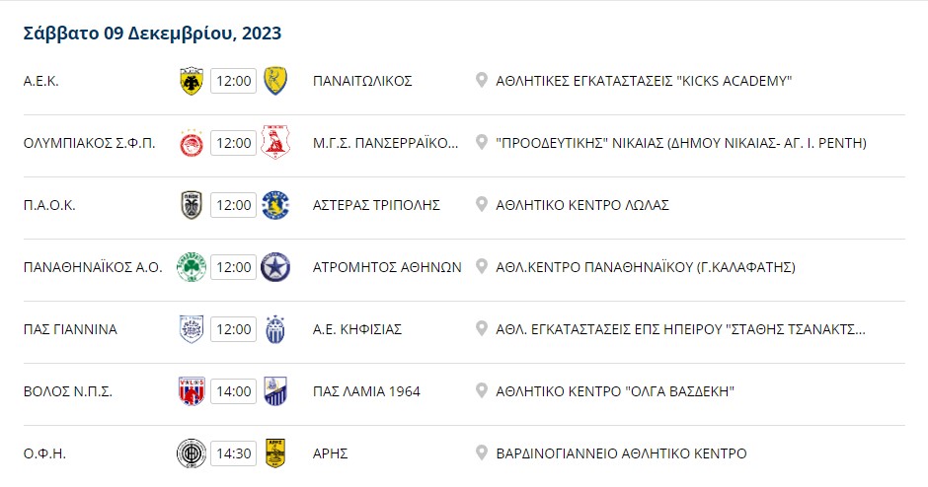
Task: Click the Volos N.P.S. team crest
Action: pyautogui.click(x=192, y=391)
